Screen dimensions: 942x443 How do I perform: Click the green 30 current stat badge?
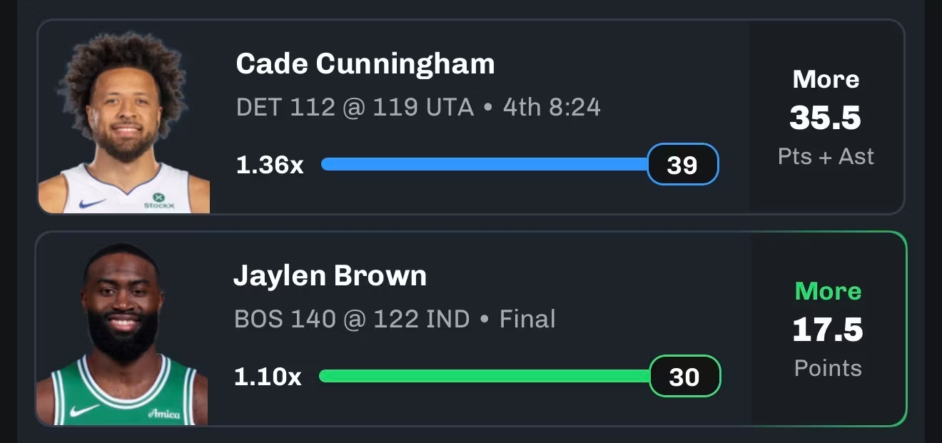tap(684, 377)
